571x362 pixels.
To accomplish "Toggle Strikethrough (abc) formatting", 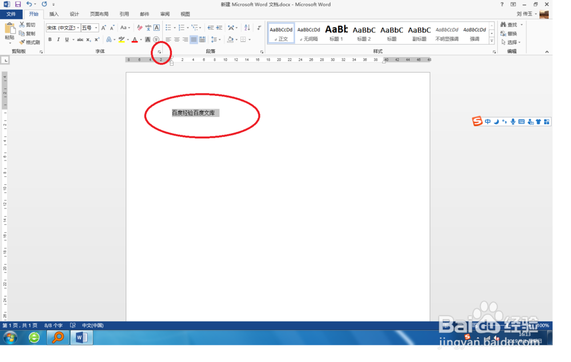I will click(80, 39).
